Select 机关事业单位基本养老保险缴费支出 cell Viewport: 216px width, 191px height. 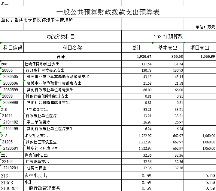click(72, 77)
